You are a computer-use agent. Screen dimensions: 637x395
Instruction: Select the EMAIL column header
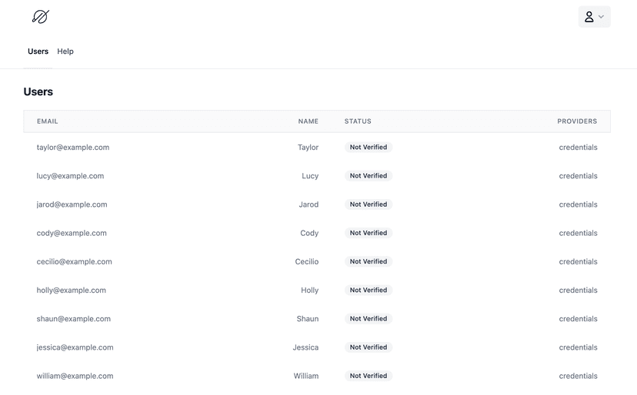[48, 121]
